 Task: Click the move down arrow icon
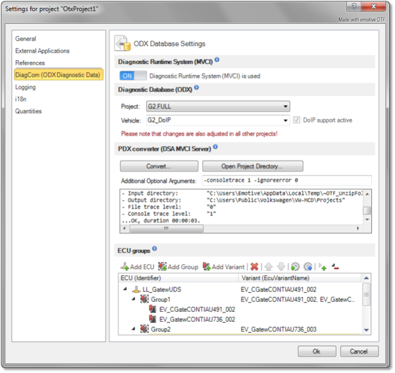tap(280, 266)
